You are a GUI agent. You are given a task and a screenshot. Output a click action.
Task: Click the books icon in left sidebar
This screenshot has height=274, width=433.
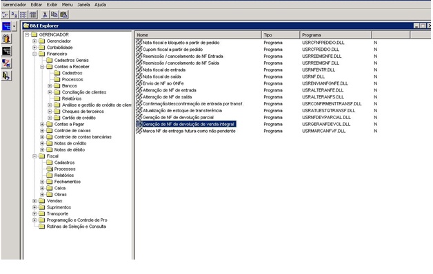6,39
